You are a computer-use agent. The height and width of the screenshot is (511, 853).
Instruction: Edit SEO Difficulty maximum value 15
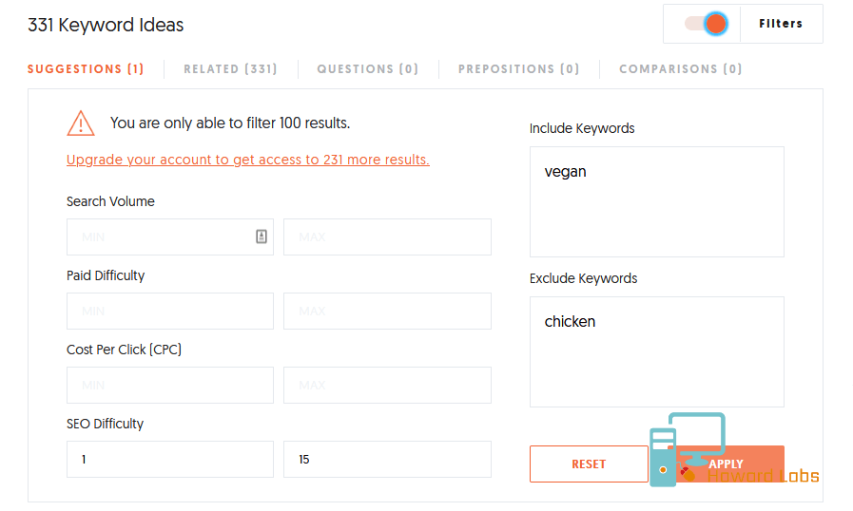click(387, 460)
